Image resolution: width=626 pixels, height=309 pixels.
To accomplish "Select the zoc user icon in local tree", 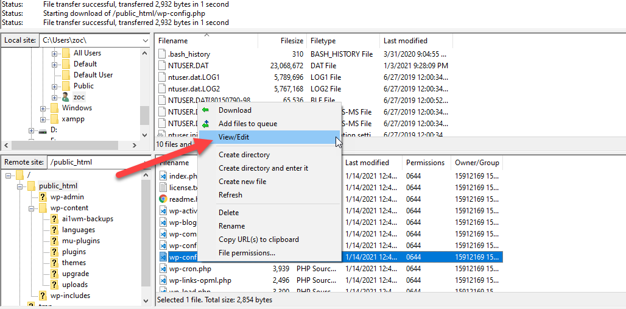I will point(66,97).
